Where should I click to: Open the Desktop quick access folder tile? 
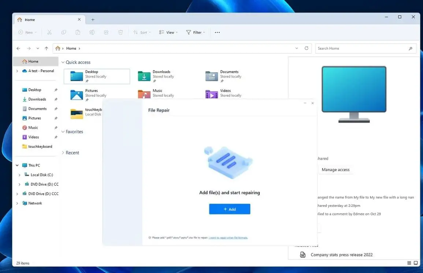tap(97, 76)
